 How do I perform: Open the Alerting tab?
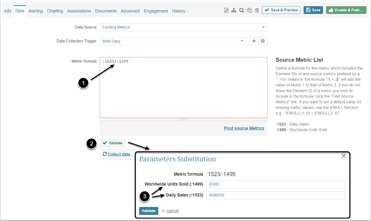[36, 11]
